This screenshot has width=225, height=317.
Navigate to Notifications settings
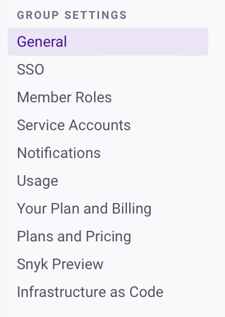click(x=108, y=153)
